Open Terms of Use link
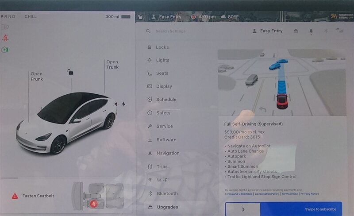This screenshot has width=354, height=216. (290, 194)
